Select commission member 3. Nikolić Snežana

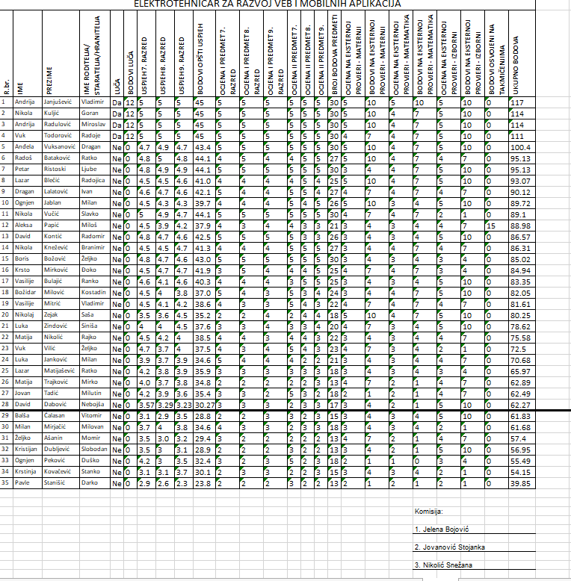tap(444, 565)
